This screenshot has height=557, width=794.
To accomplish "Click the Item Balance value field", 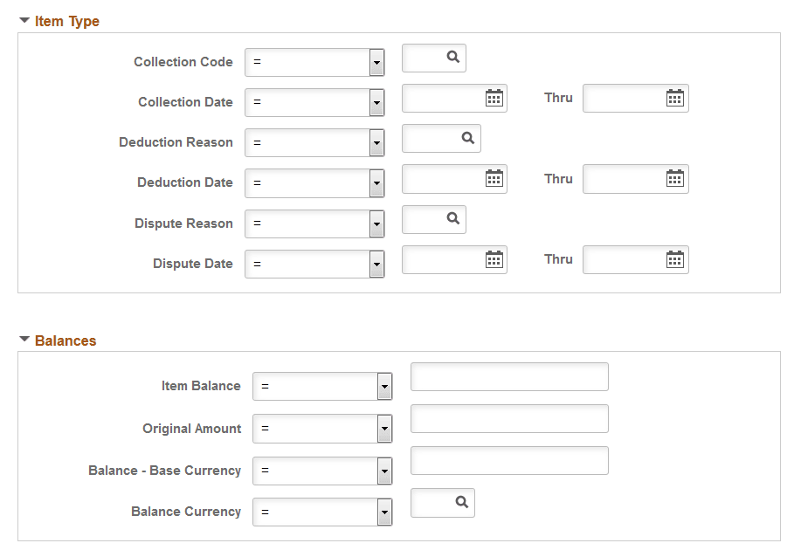I will tap(509, 376).
